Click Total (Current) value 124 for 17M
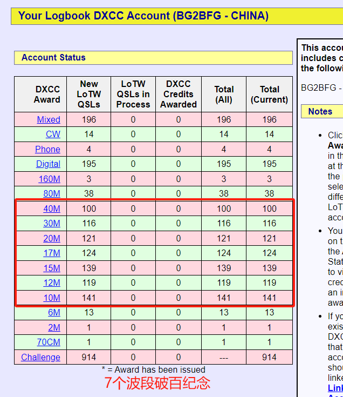 (x=269, y=253)
